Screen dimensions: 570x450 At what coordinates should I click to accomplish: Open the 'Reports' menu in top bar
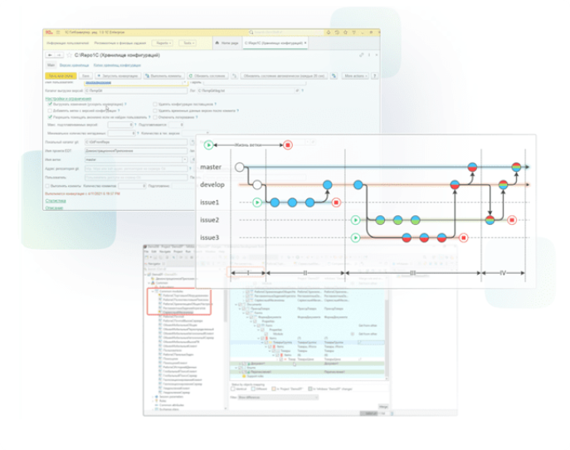pyautogui.click(x=163, y=42)
